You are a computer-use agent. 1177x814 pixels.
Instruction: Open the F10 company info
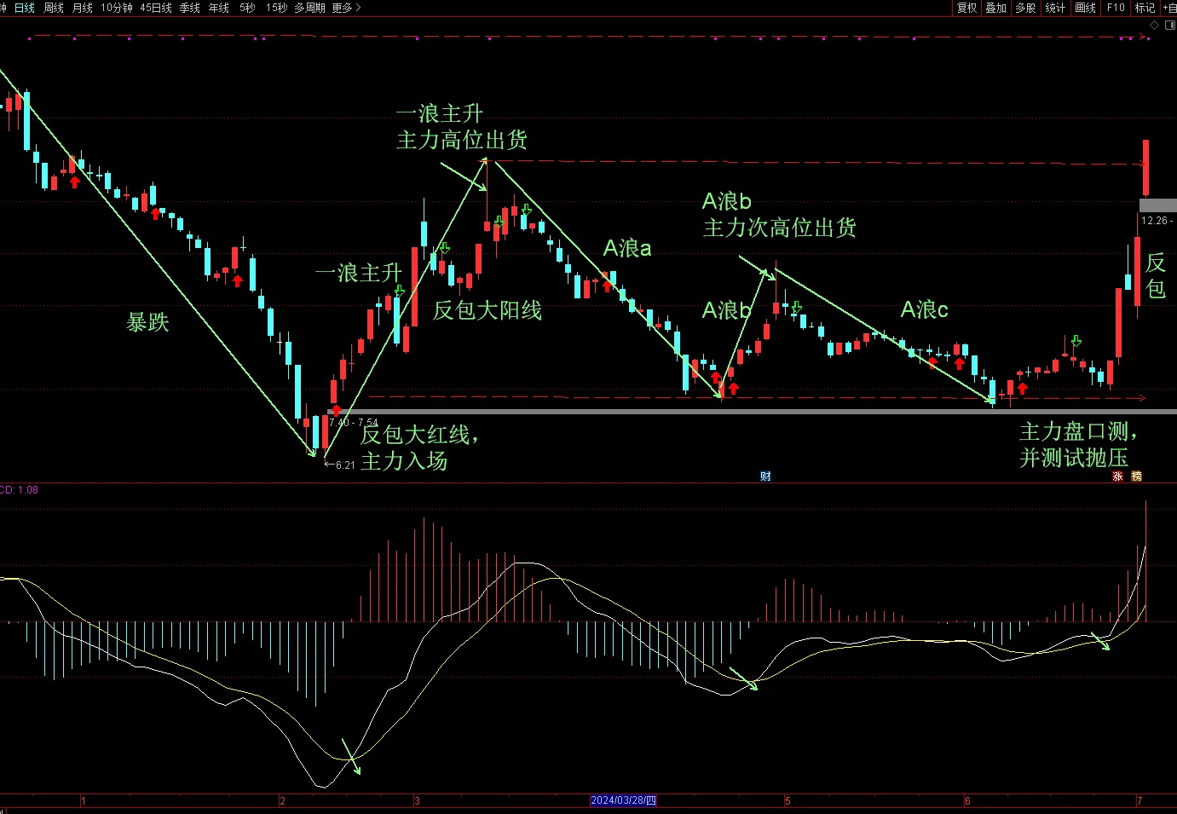1116,8
